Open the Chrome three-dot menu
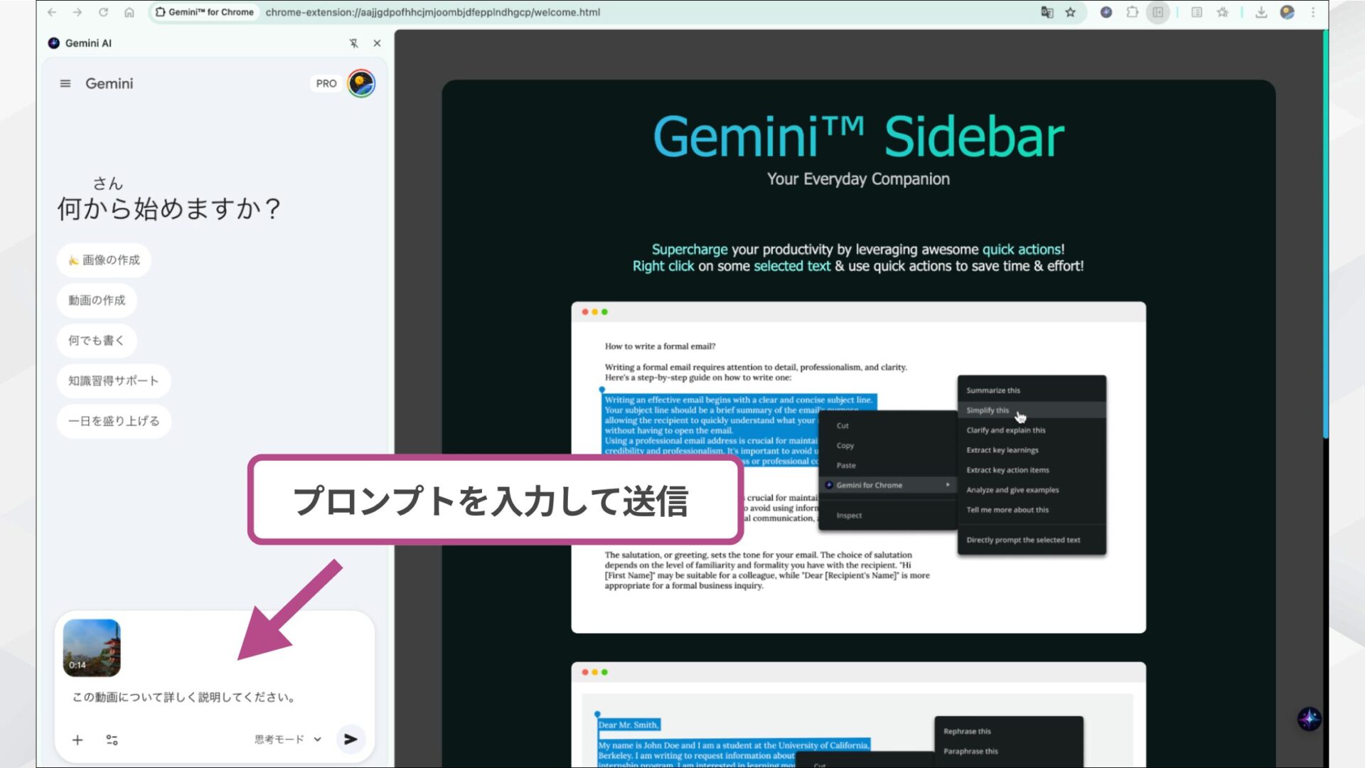This screenshot has width=1365, height=768. tap(1313, 12)
